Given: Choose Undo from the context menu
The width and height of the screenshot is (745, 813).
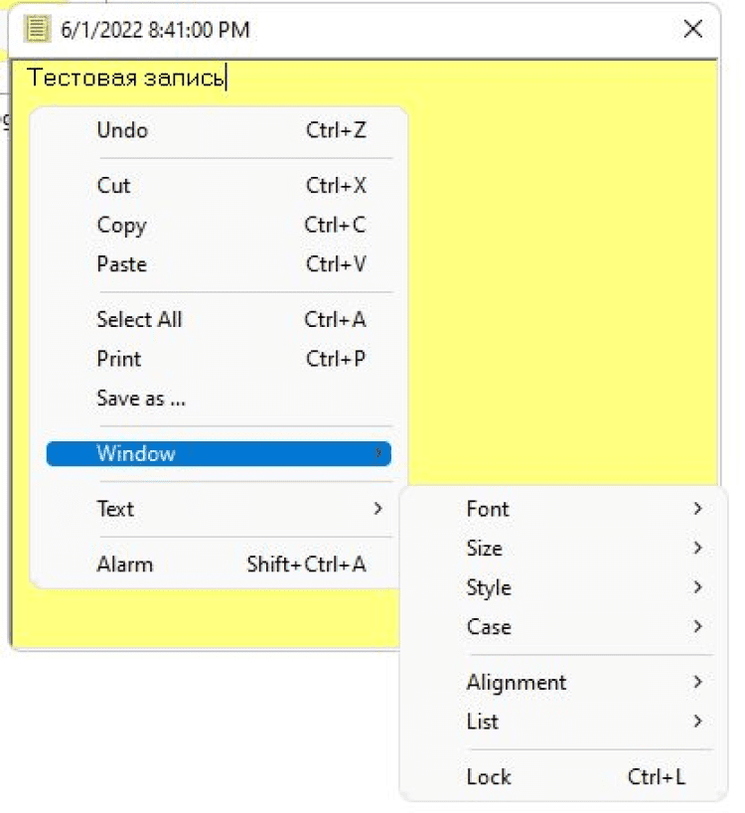Looking at the screenshot, I should [x=122, y=130].
